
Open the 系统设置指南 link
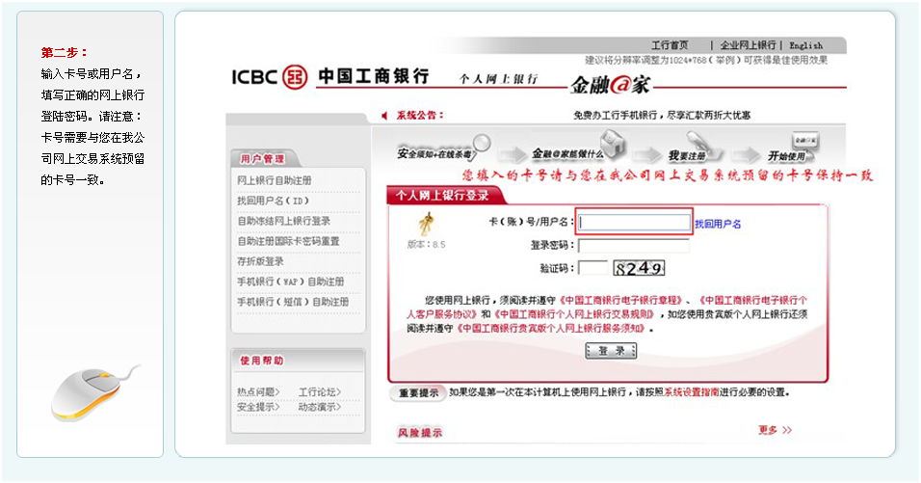[692, 392]
